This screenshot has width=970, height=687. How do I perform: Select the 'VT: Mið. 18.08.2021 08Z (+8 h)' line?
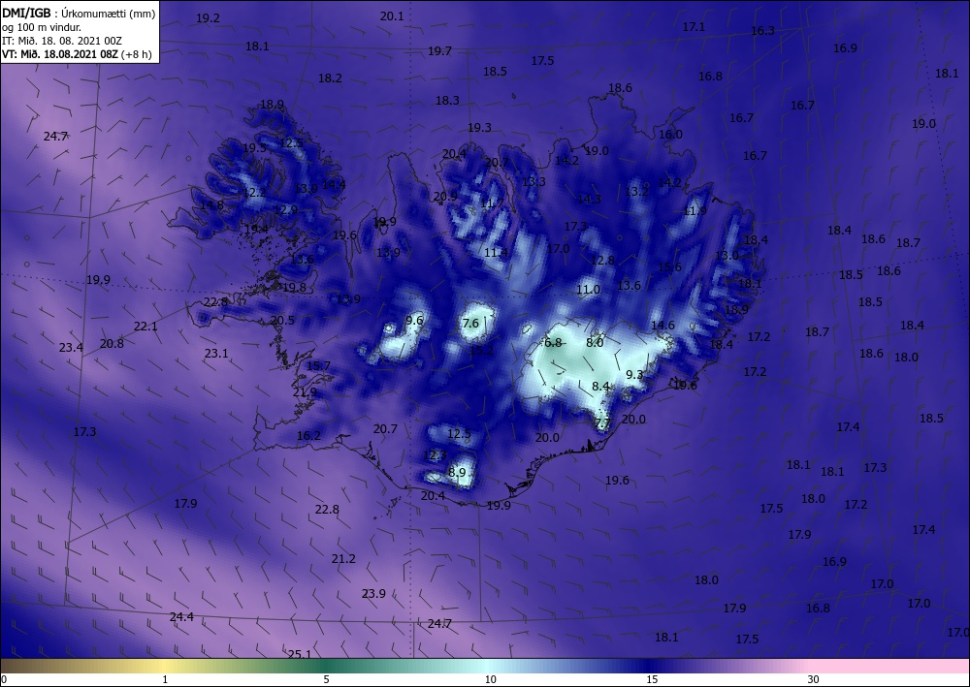pyautogui.click(x=77, y=53)
